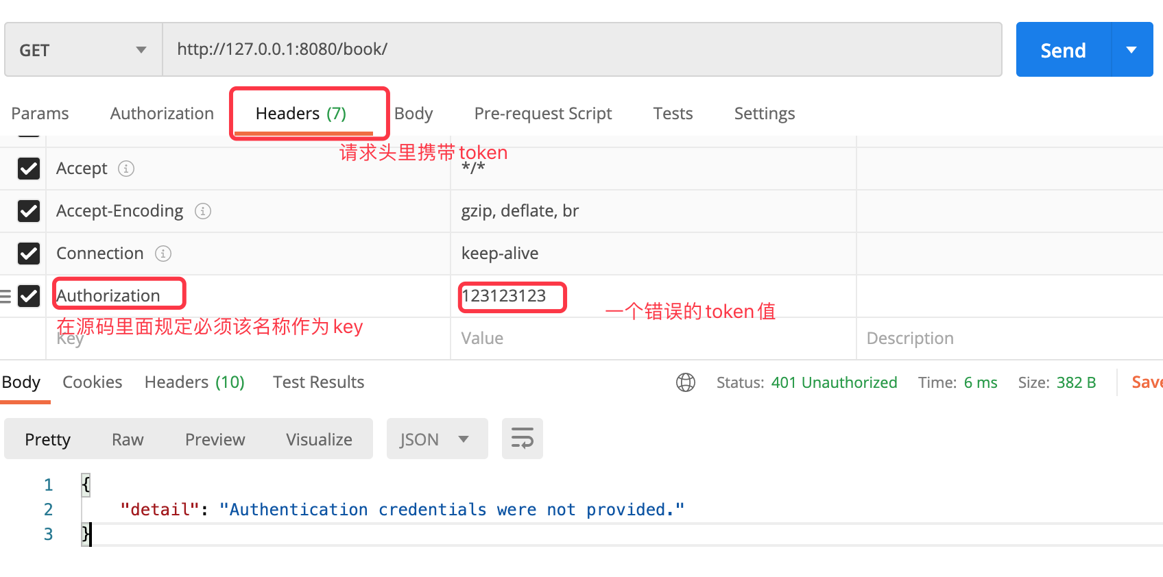Click the Connection header key cell

tap(248, 254)
